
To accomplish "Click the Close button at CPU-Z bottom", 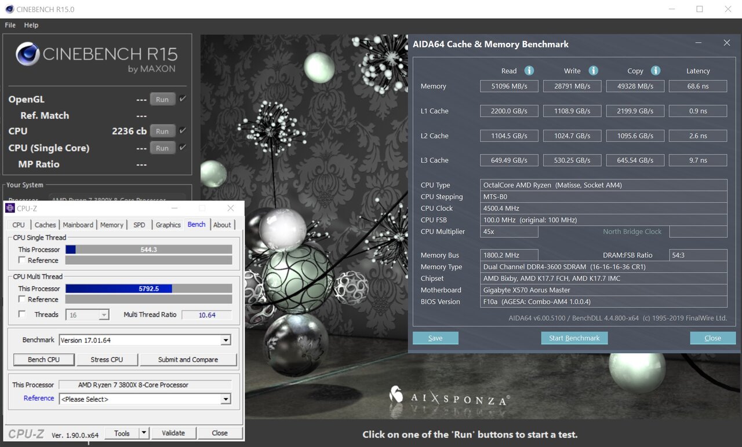I will (220, 433).
